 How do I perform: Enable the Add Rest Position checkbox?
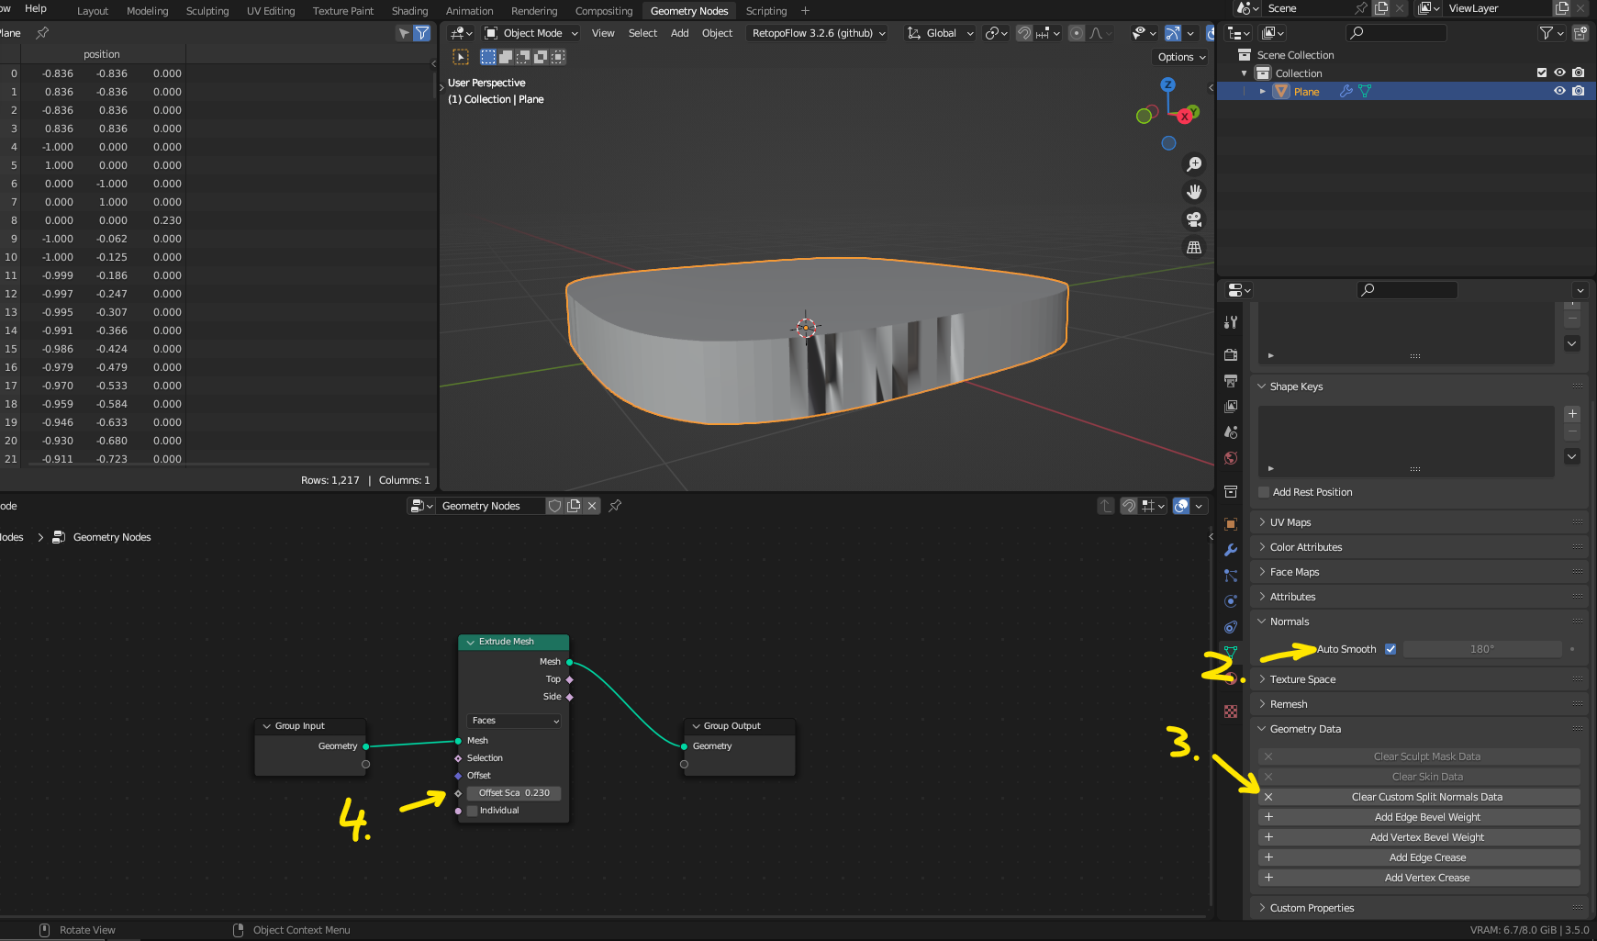coord(1264,492)
